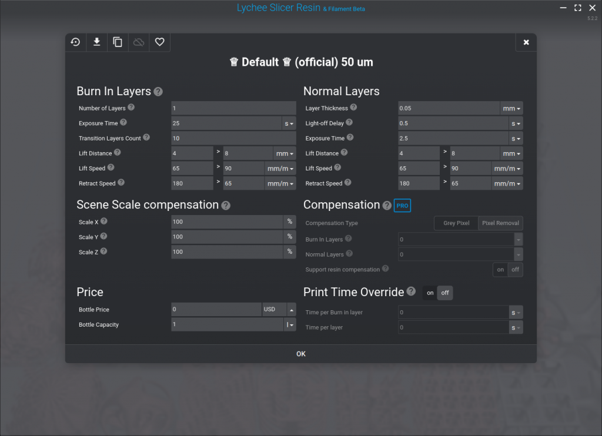Open Normal Layers Lift Speed unit dropdown
The image size is (602, 436).
(x=507, y=169)
